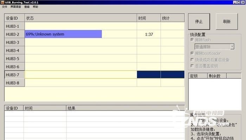
Task: Toggle the 擦除flash checkbox
Action: pos(192,39)
